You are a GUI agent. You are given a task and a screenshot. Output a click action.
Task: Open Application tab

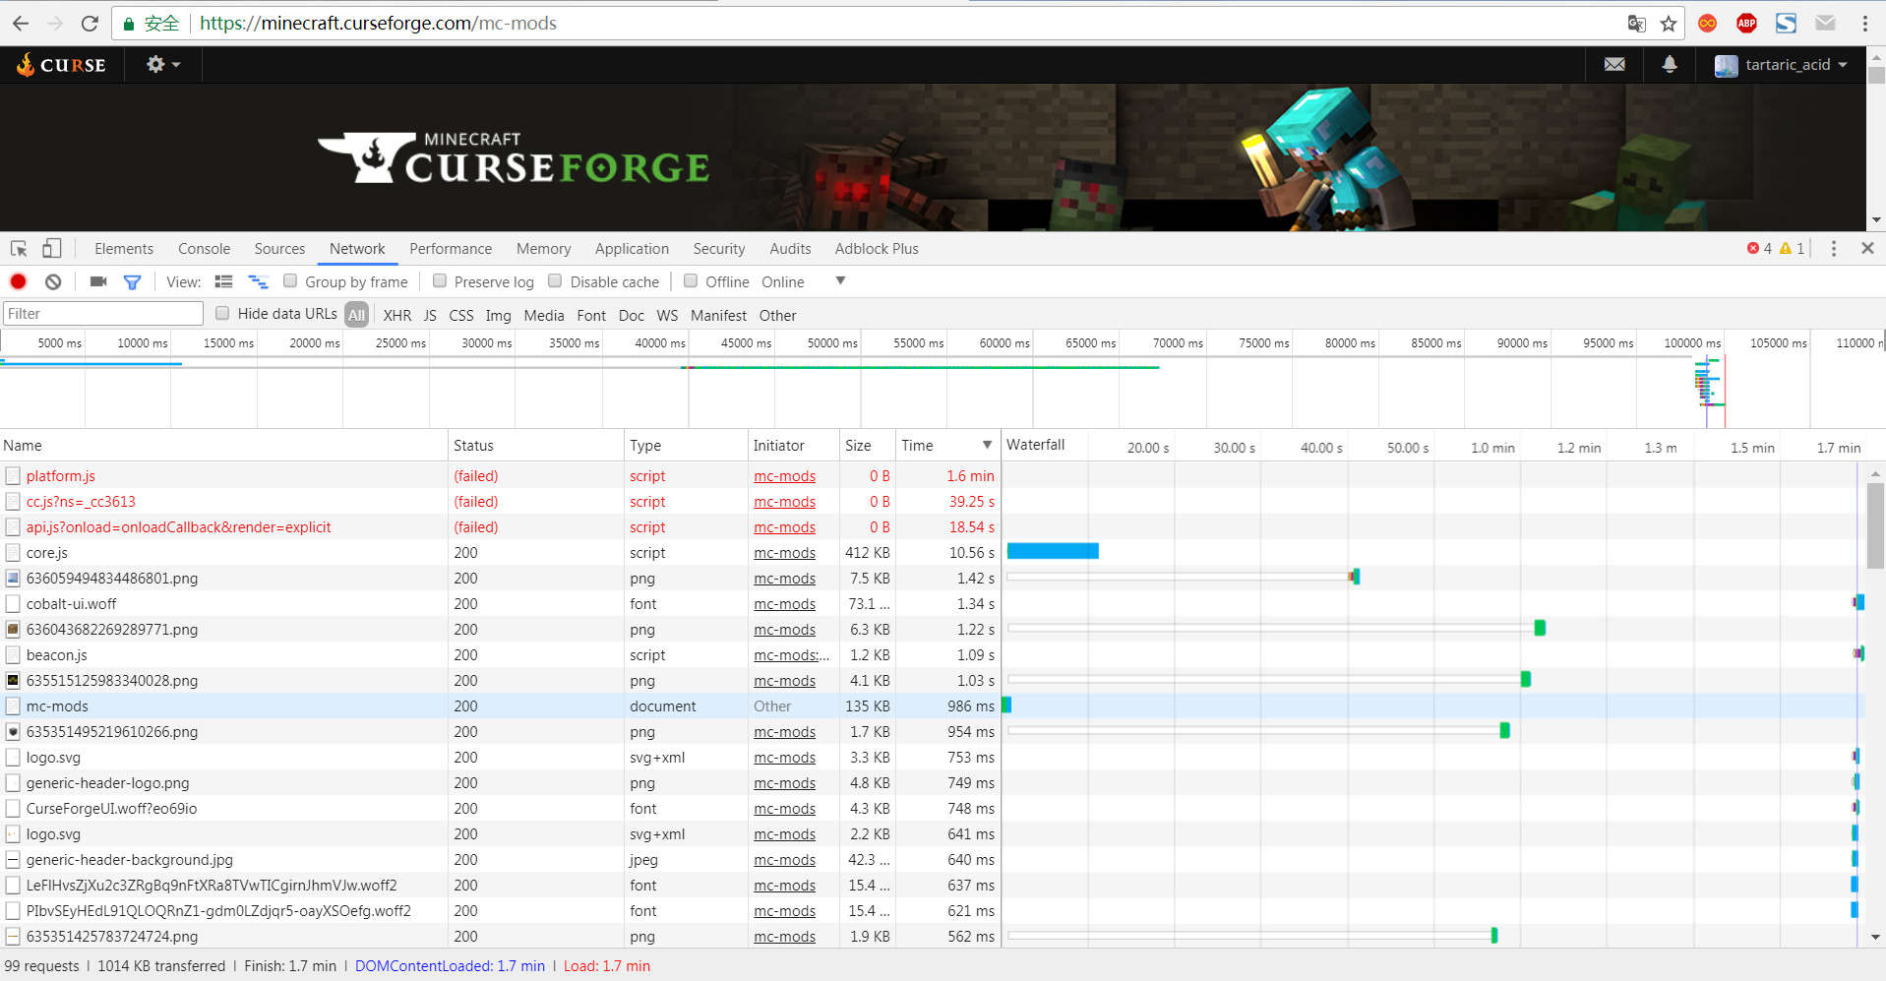pyautogui.click(x=632, y=249)
